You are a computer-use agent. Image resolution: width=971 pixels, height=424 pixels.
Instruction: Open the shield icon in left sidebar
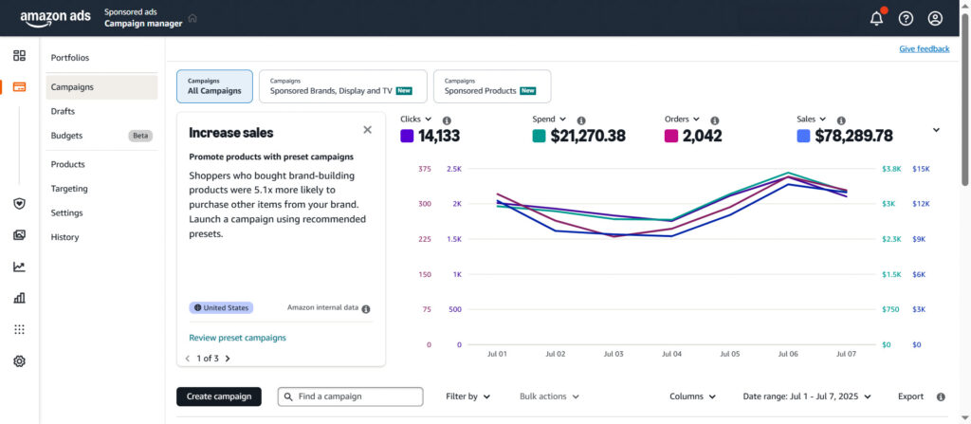click(x=19, y=203)
